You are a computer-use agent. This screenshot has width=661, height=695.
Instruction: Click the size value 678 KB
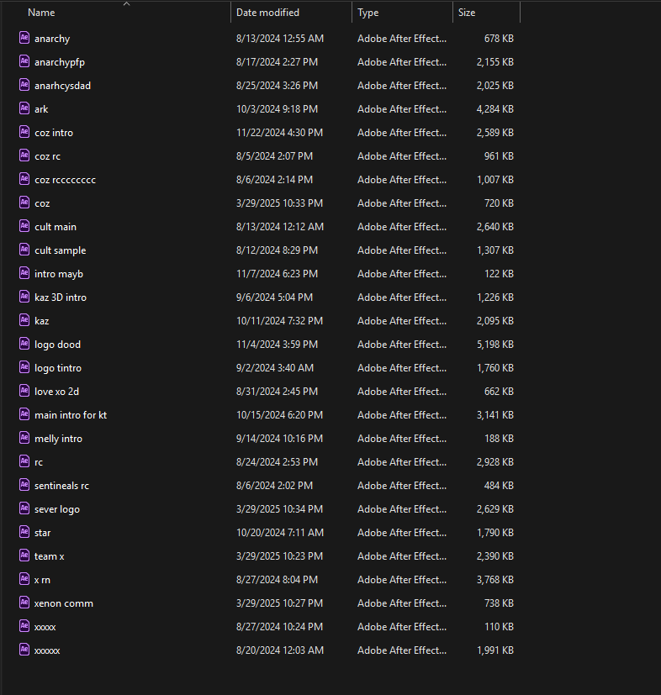coord(499,39)
